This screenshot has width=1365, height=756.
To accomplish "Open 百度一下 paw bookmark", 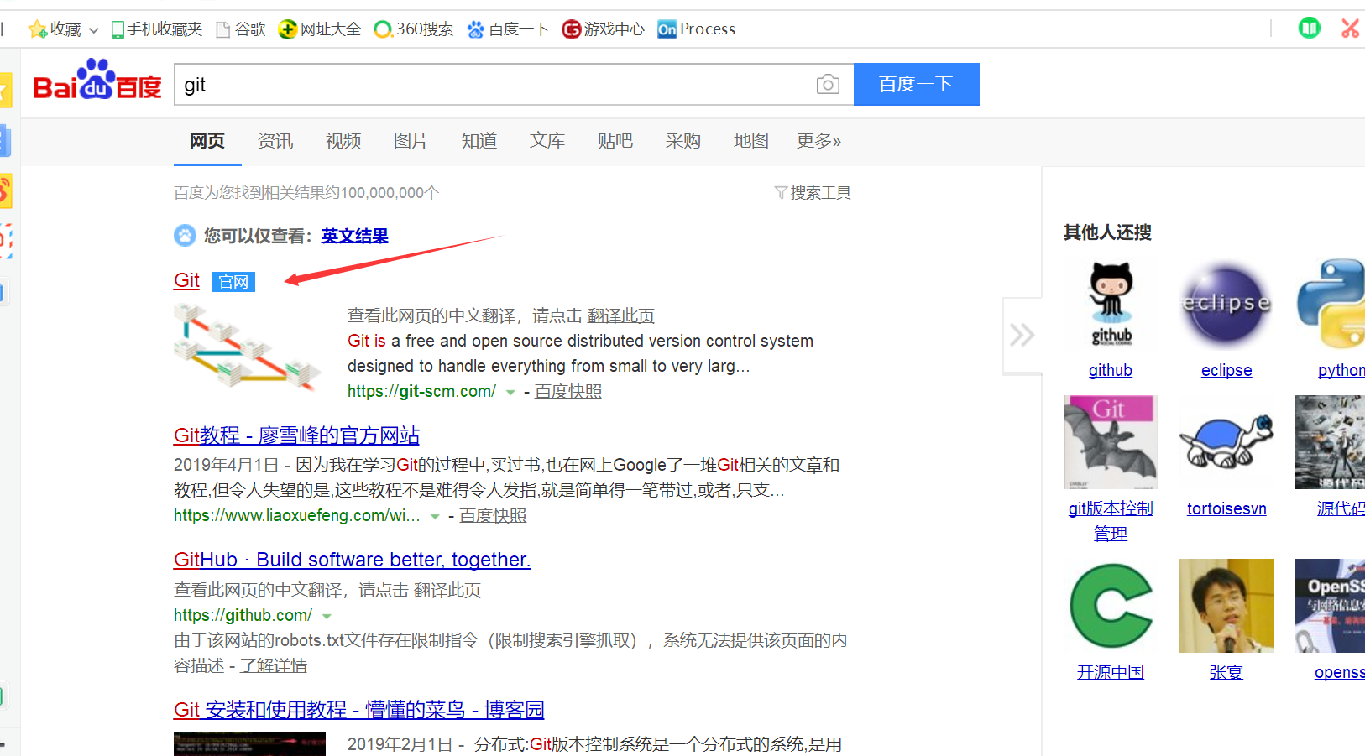I will (508, 29).
